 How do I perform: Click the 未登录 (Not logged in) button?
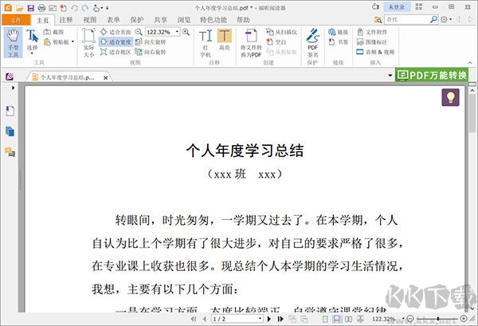click(397, 6)
